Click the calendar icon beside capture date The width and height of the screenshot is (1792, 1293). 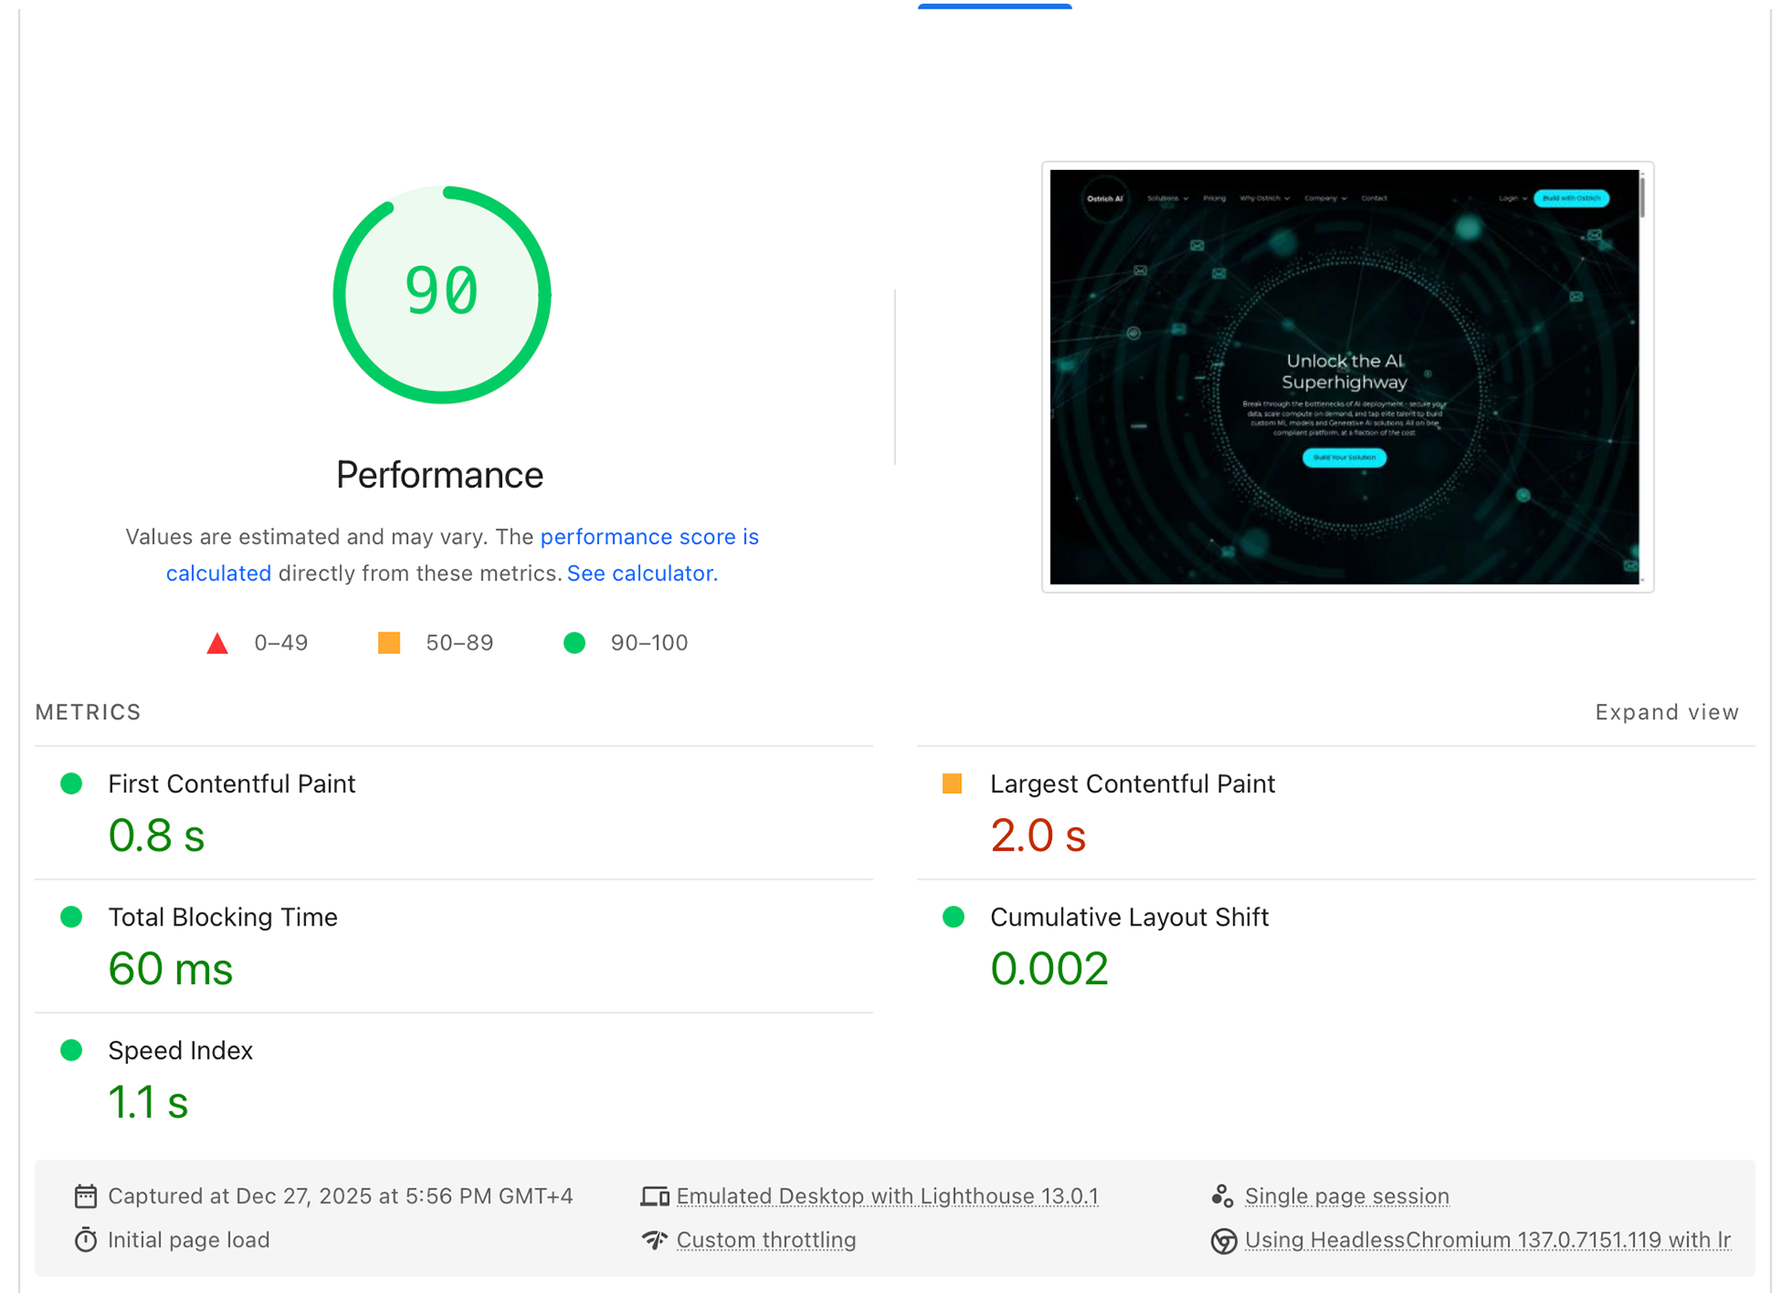85,1196
